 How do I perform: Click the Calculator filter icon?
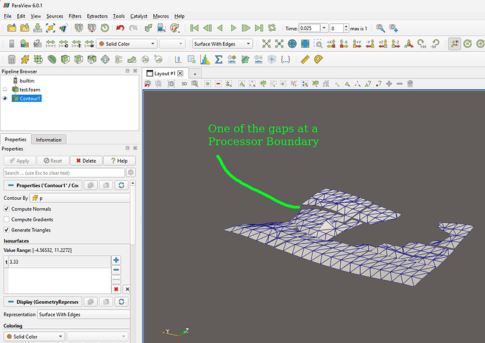click(x=10, y=59)
